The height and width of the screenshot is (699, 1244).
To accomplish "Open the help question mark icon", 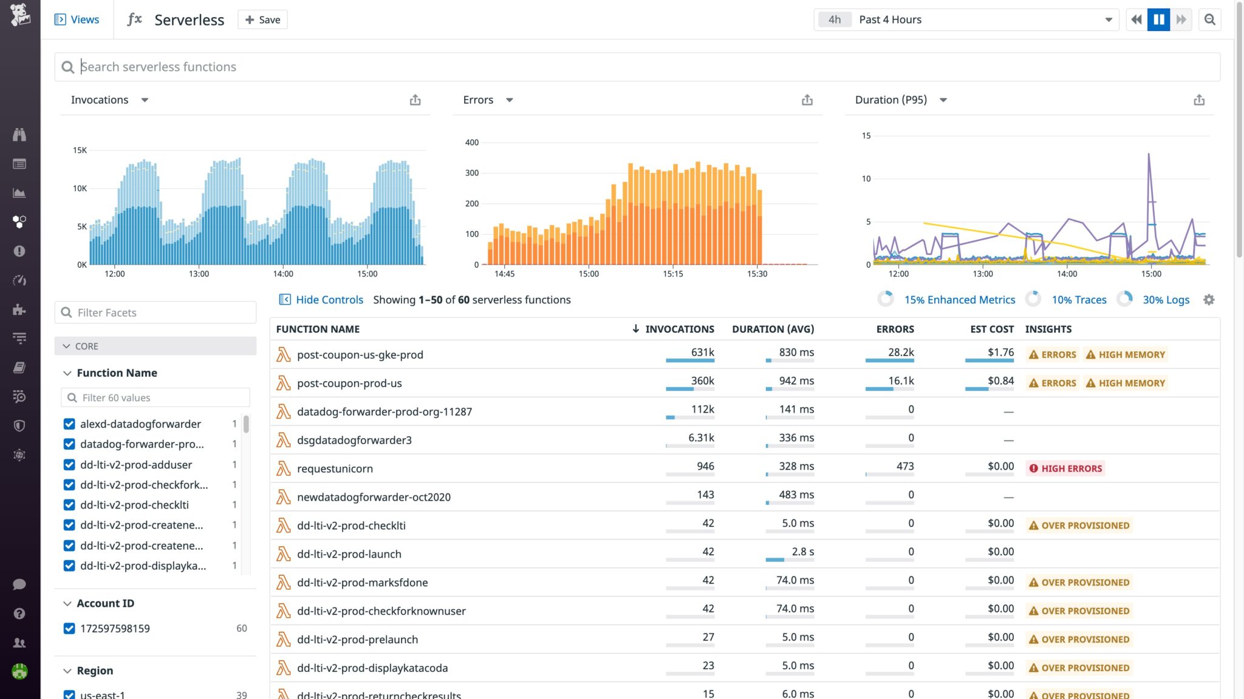I will 19,613.
